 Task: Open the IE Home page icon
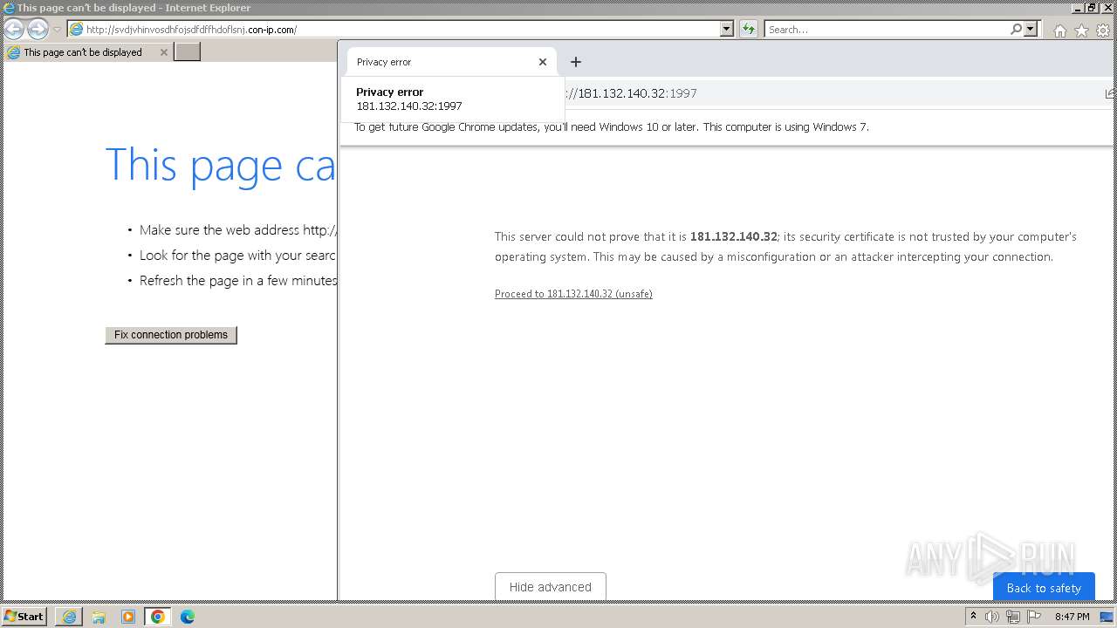pos(1059,31)
